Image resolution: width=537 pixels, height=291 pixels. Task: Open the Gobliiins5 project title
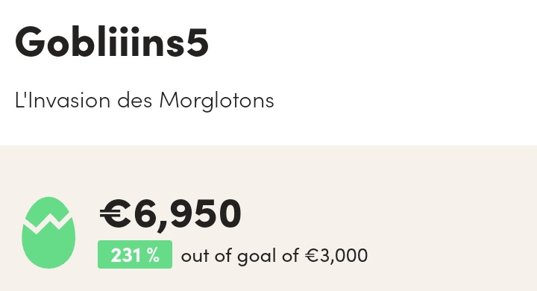(x=112, y=42)
